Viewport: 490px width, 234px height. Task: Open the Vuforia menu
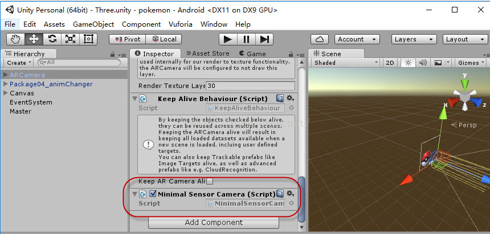click(180, 24)
